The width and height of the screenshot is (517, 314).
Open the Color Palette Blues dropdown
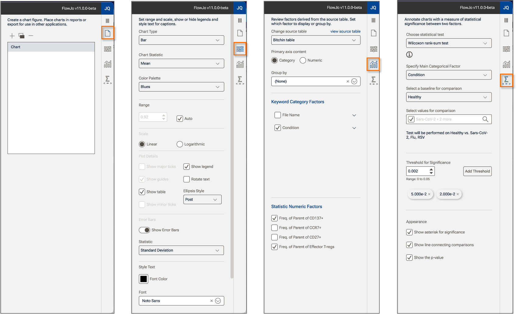[181, 87]
